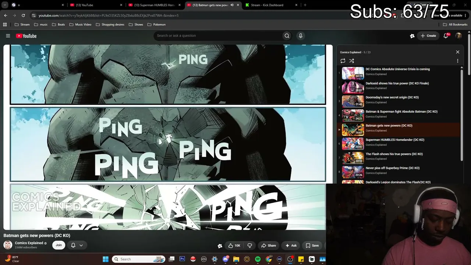Click the search magnifier button
The image size is (471, 265).
coord(287,36)
